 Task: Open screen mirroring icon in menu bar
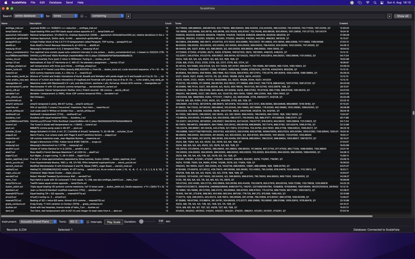pos(359,3)
